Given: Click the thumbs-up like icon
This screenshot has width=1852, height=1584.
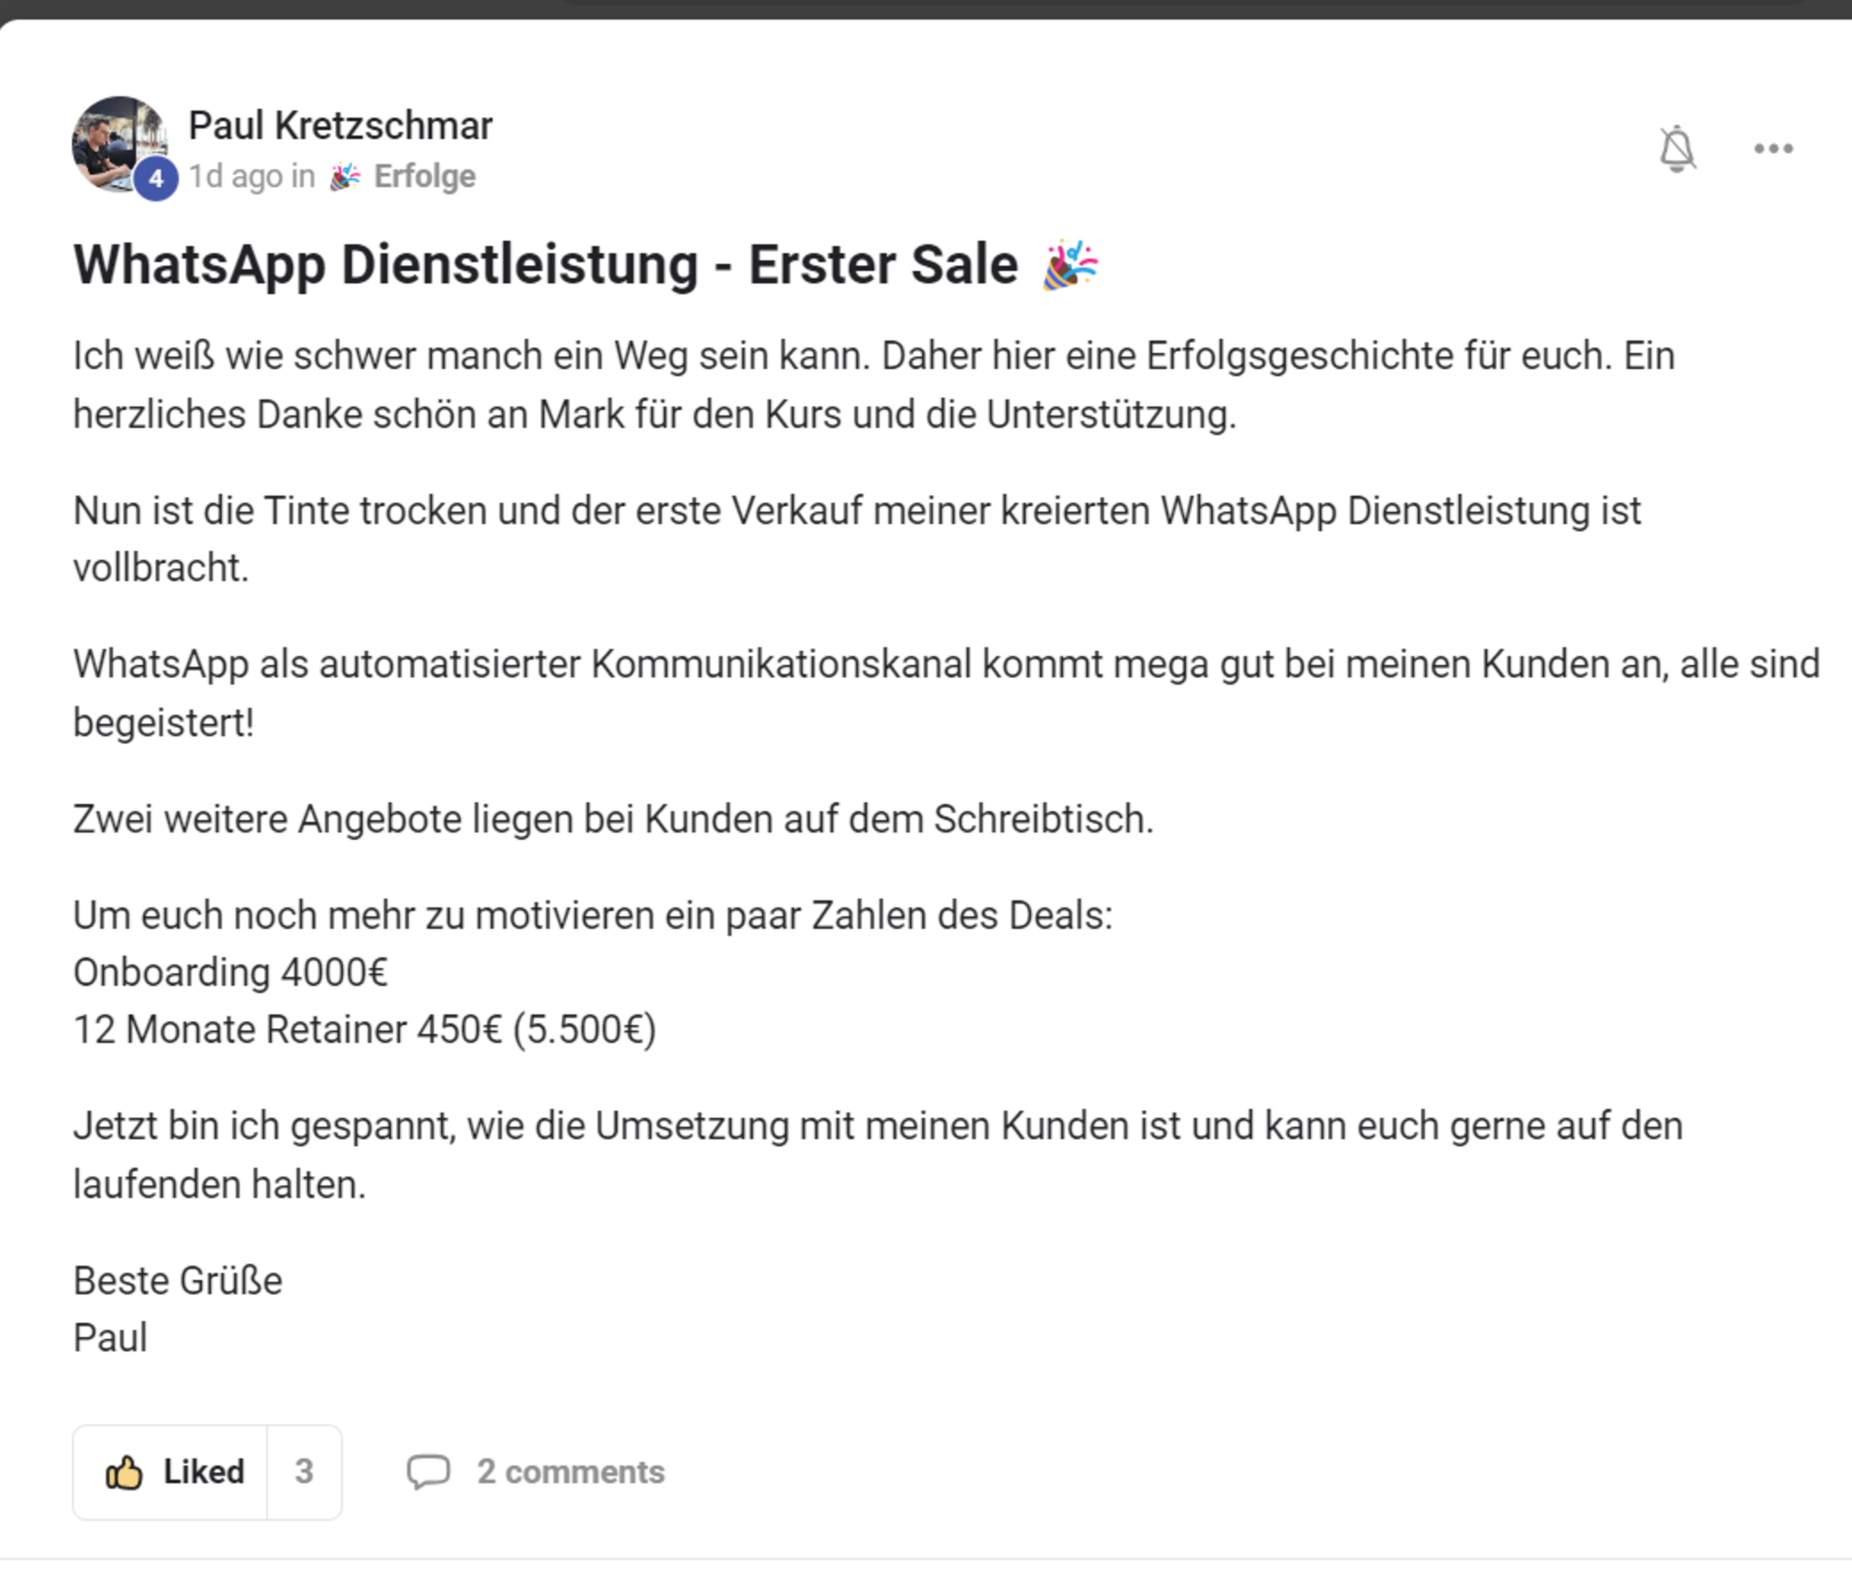Looking at the screenshot, I should click(124, 1473).
